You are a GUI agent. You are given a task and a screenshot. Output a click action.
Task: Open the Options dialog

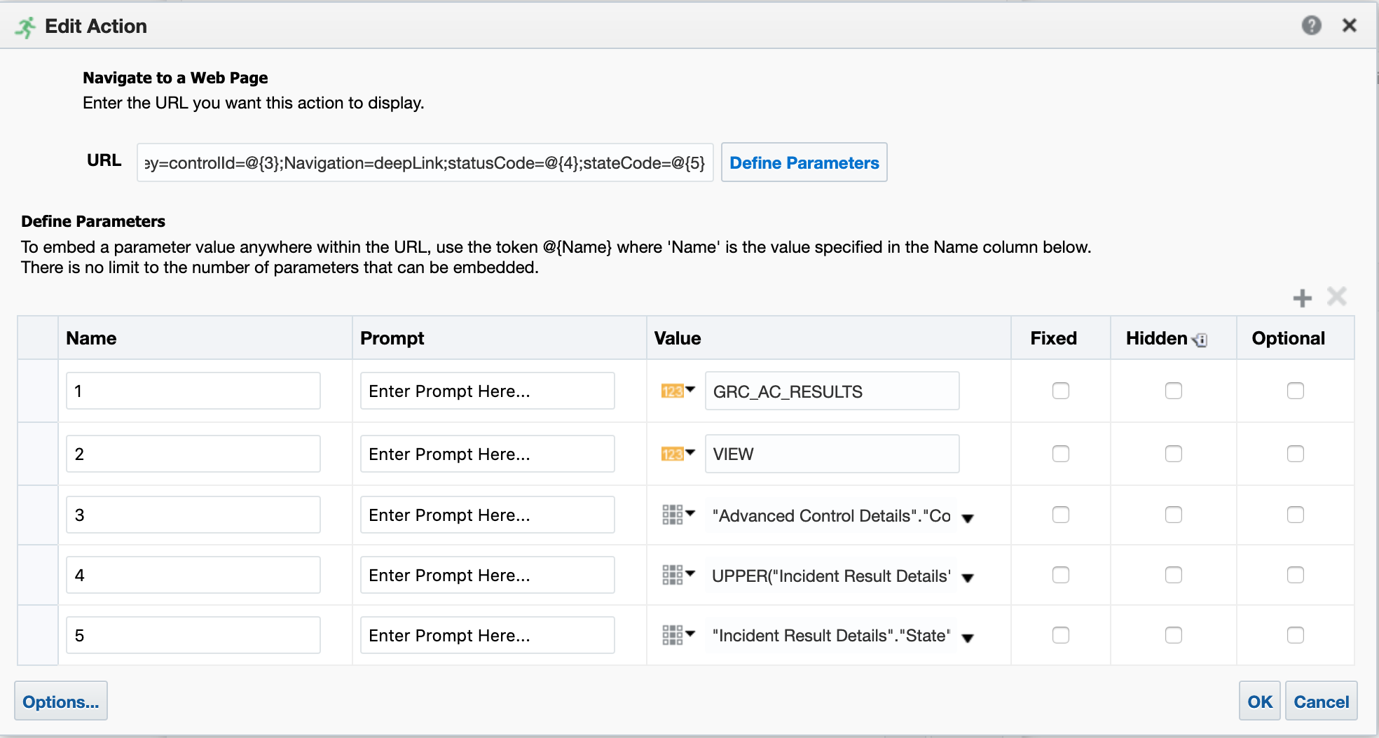click(60, 701)
